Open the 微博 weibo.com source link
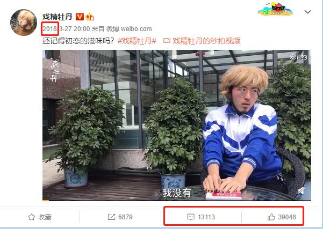 [129, 29]
